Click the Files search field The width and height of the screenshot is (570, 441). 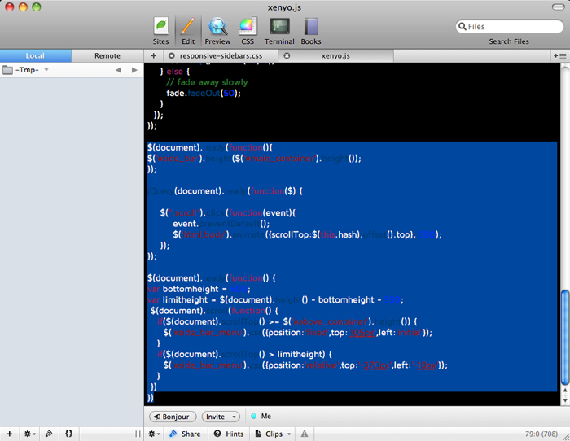click(509, 27)
